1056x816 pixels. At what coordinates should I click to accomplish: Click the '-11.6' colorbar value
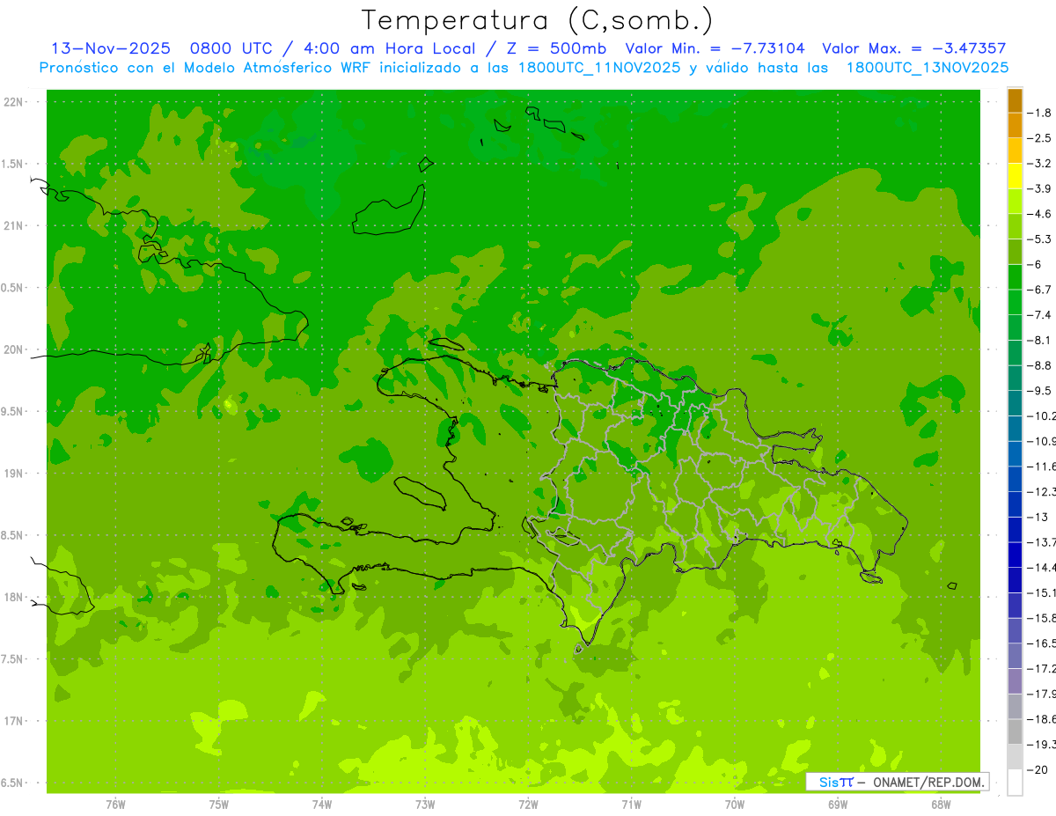coord(1041,466)
